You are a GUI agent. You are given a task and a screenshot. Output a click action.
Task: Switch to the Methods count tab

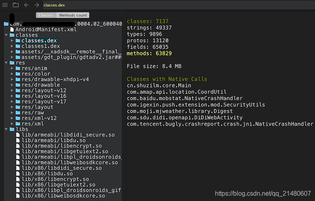[x=73, y=15]
